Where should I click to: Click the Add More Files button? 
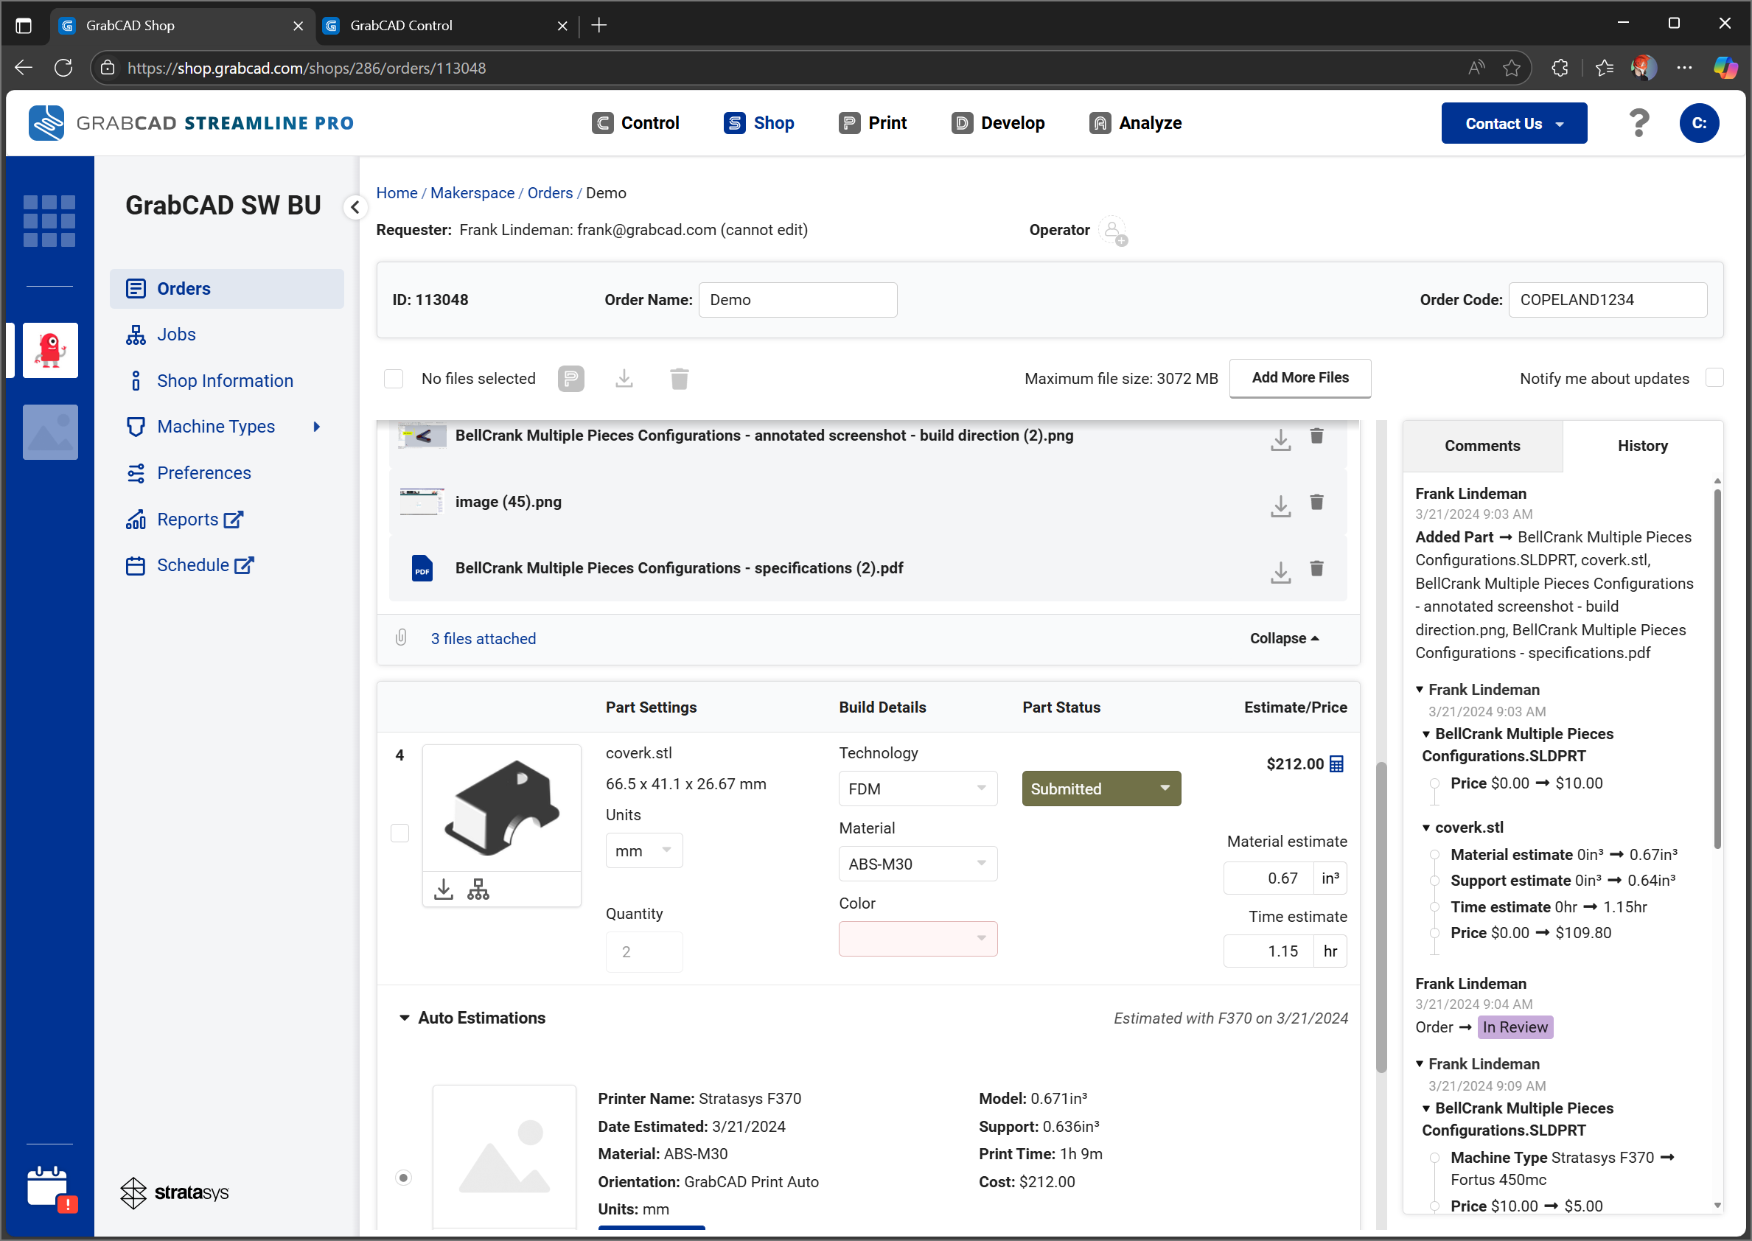click(1299, 377)
